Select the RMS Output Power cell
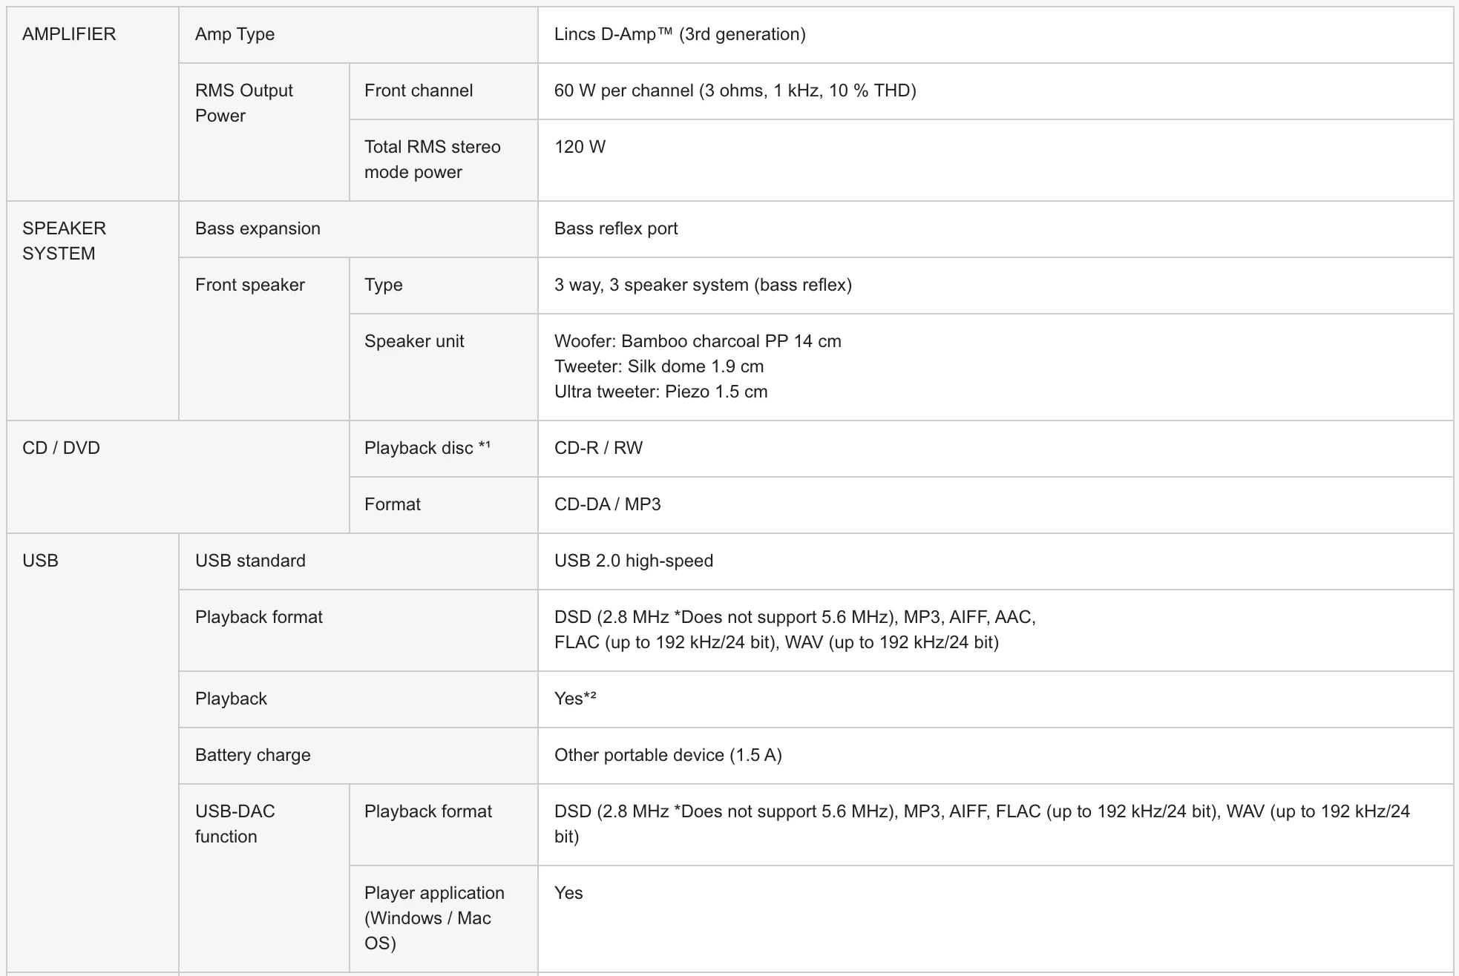This screenshot has height=976, width=1459. (x=264, y=132)
